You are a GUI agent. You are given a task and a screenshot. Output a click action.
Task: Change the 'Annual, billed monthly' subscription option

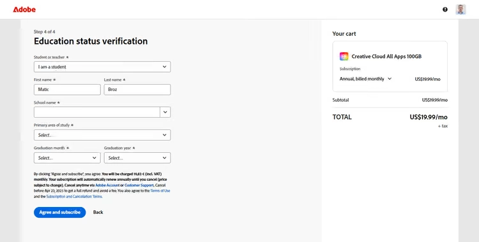tap(365, 79)
